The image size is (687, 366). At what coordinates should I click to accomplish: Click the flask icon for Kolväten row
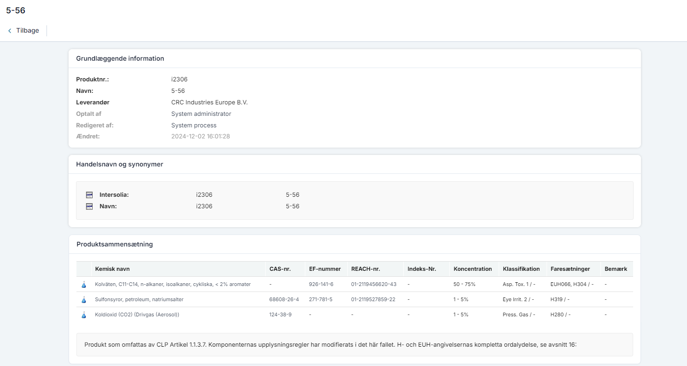[84, 285]
